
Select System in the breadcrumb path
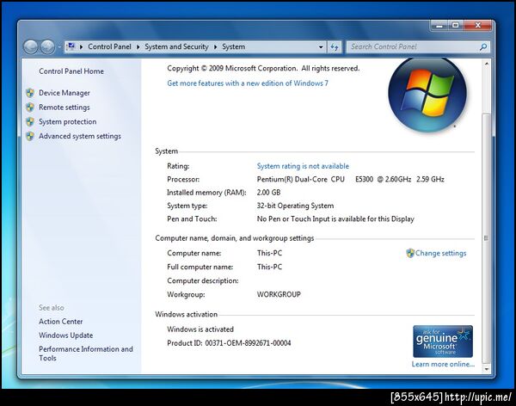click(x=233, y=46)
